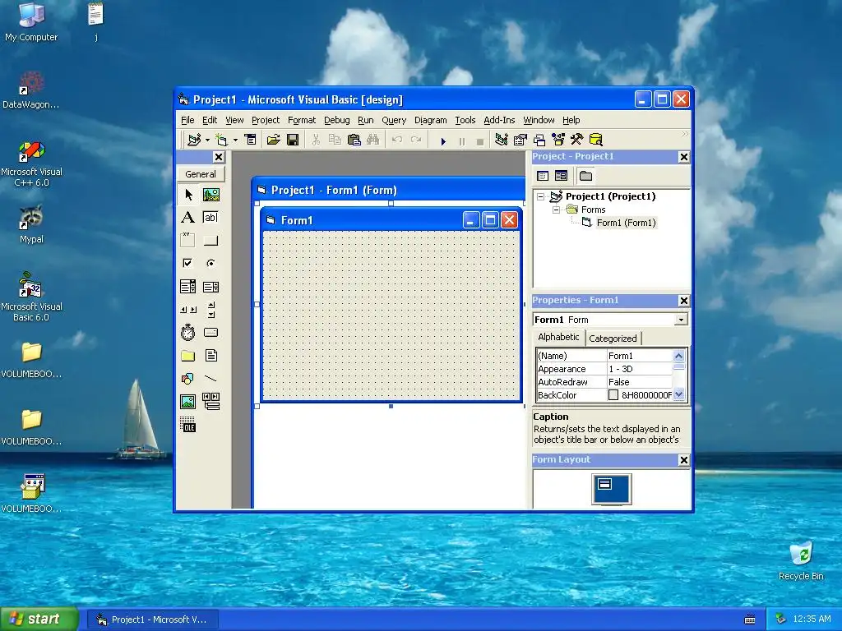Image resolution: width=842 pixels, height=631 pixels.
Task: Open the Form Layout Window toolbar icon
Action: point(539,140)
